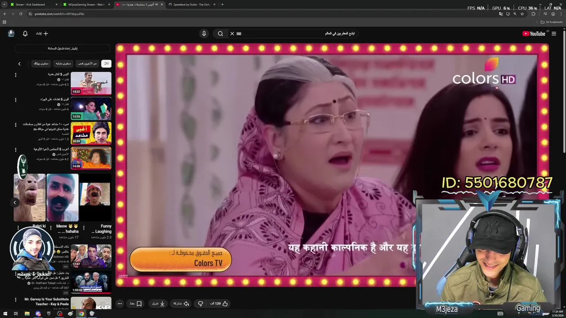Open Task View on taskbar
The width and height of the screenshot is (566, 318).
(16, 314)
